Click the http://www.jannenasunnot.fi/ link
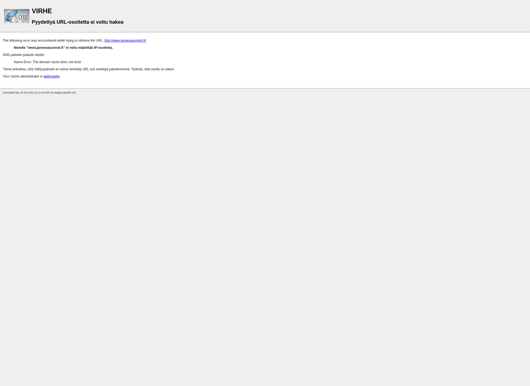This screenshot has height=386, width=530. click(125, 40)
